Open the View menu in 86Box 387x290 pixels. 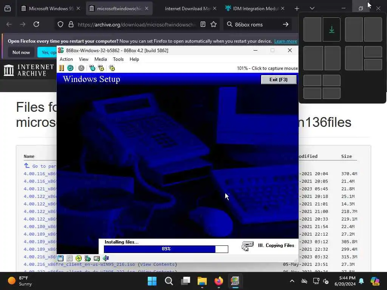(84, 59)
